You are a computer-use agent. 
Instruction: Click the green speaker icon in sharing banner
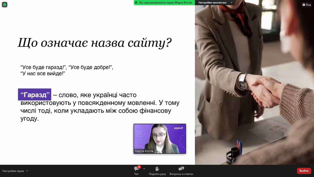pyautogui.click(x=136, y=3)
